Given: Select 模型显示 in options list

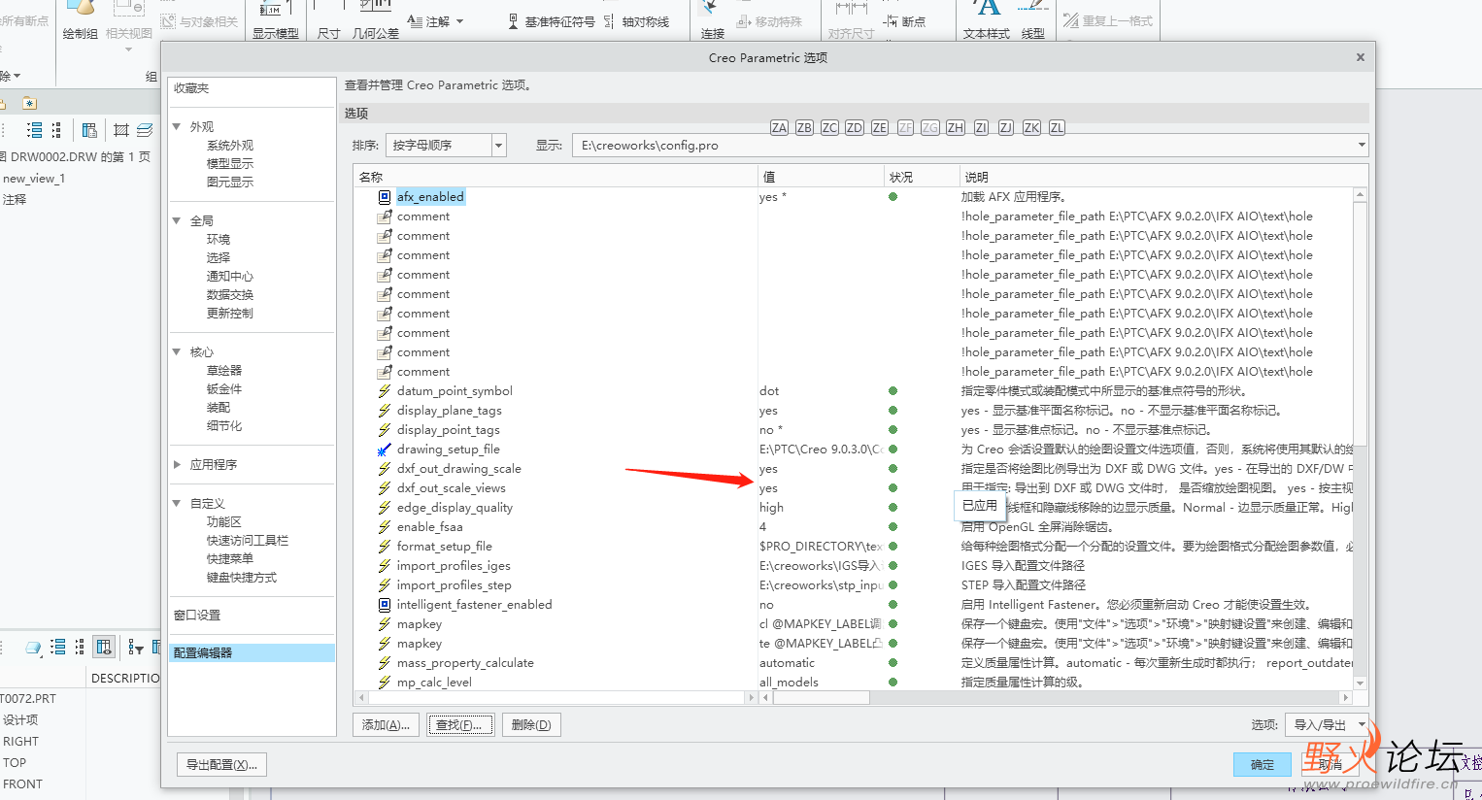Looking at the screenshot, I should pyautogui.click(x=230, y=164).
